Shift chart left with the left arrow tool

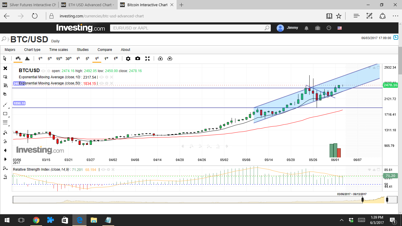pyautogui.click(x=5, y=150)
